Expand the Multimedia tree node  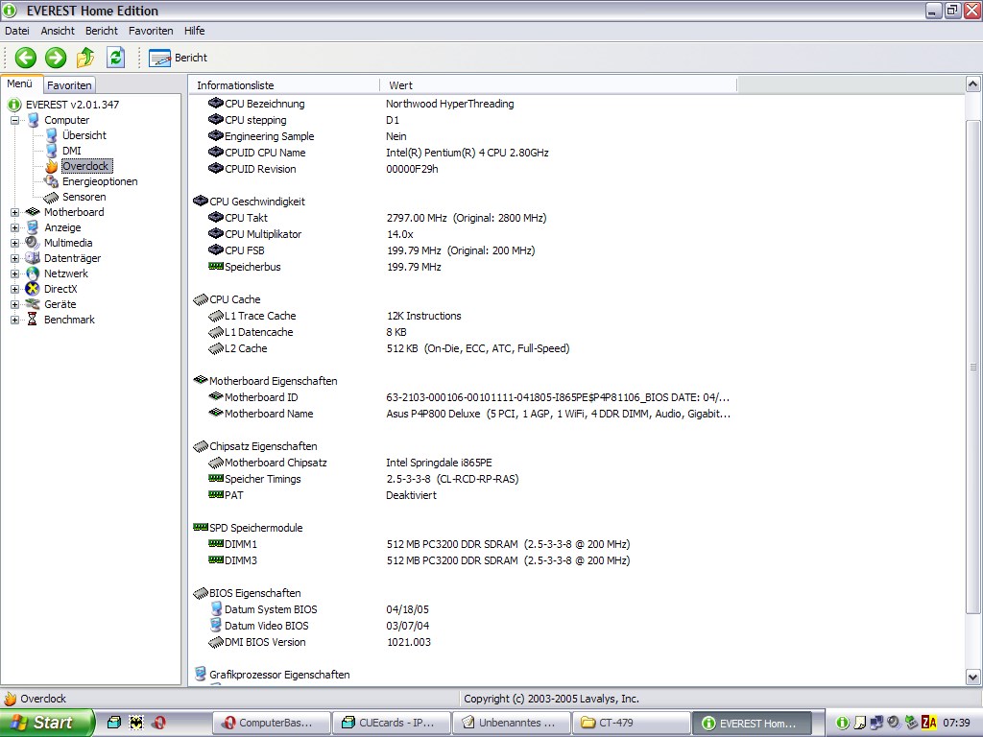coord(14,243)
